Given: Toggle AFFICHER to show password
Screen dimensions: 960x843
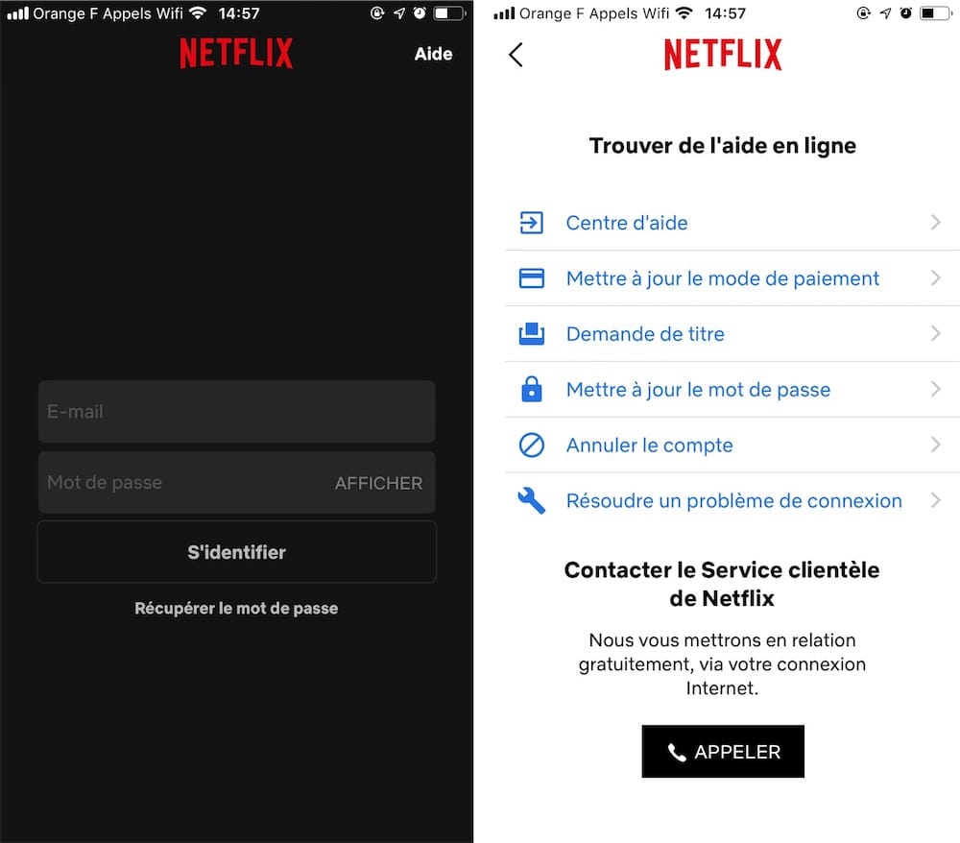Looking at the screenshot, I should tap(378, 483).
